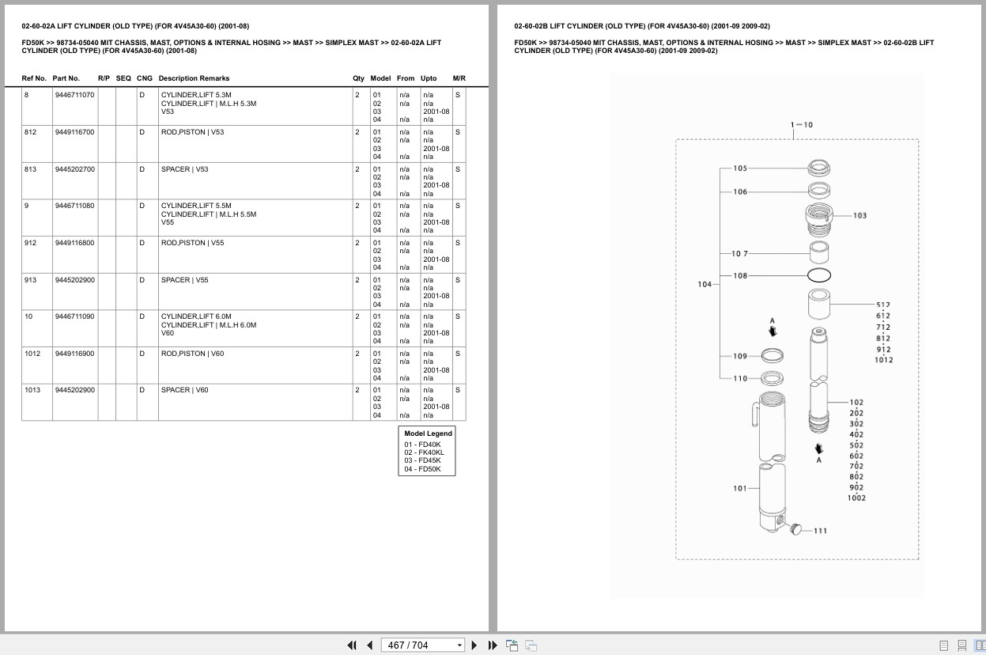Viewport: 986px width, 655px height.
Task: Click the Ref No. column header
Action: pyautogui.click(x=34, y=78)
